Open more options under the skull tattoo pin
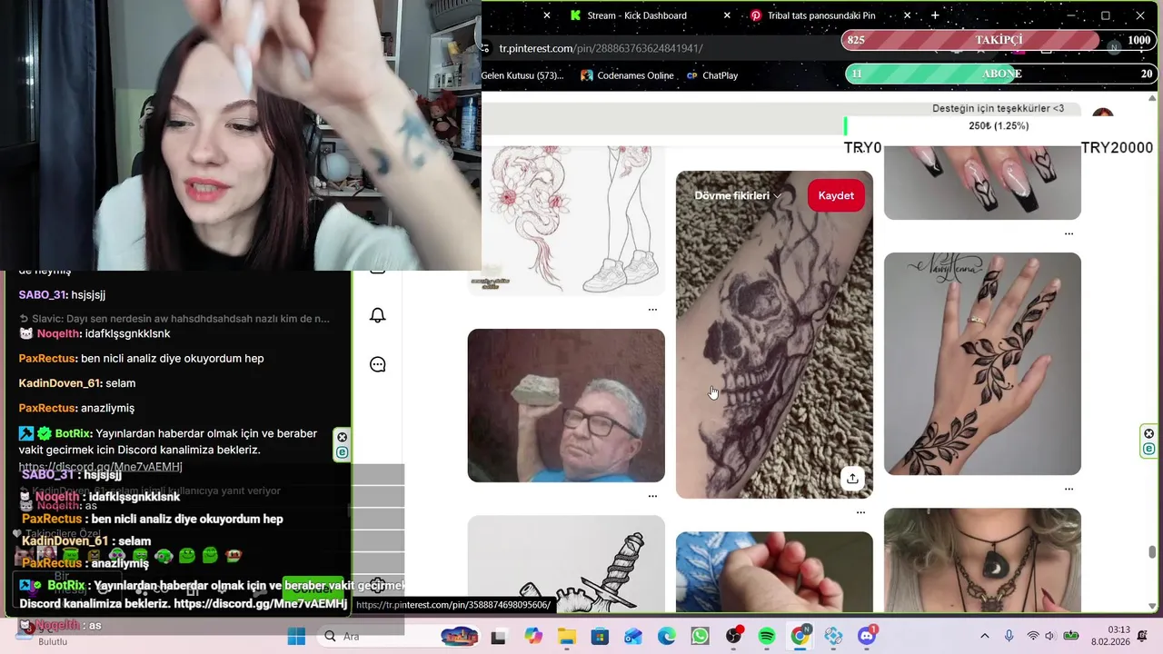Viewport: 1163px width, 654px height. [860, 512]
